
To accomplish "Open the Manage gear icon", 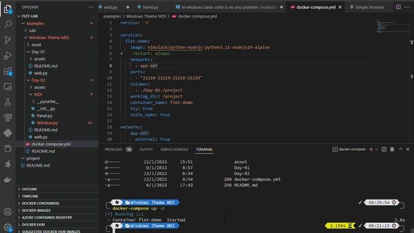I will tap(8, 227).
